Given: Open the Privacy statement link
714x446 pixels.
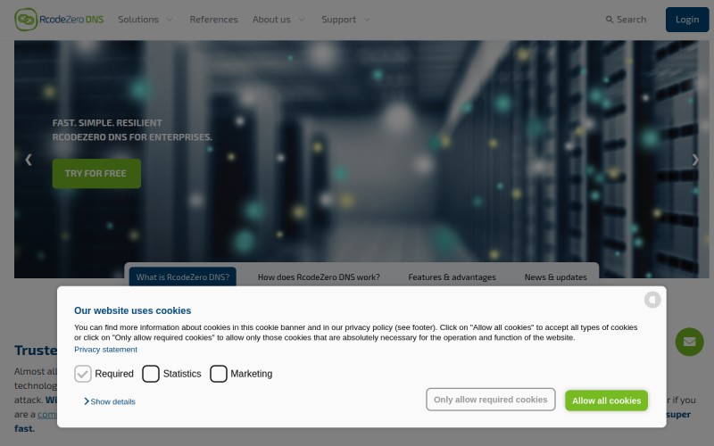Looking at the screenshot, I should pos(105,350).
